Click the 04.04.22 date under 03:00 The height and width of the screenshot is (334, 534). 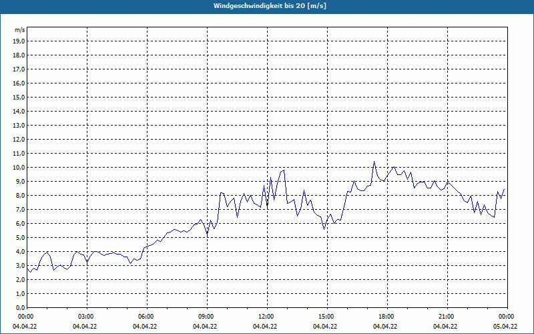85,327
